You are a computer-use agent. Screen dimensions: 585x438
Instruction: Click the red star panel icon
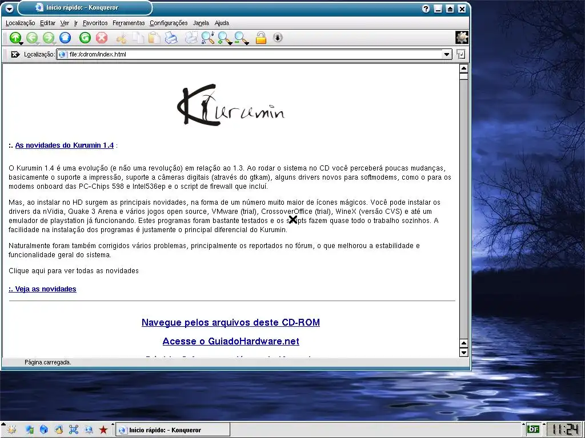click(x=103, y=430)
